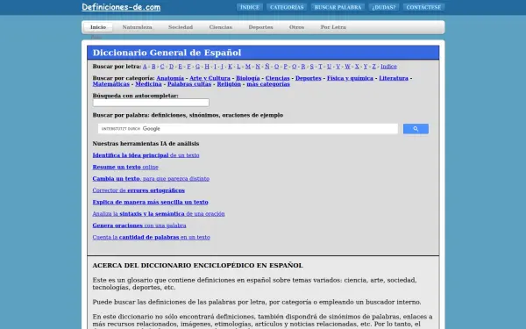Browse words starting with letter G
This screenshot has height=329, width=526.
tap(197, 67)
